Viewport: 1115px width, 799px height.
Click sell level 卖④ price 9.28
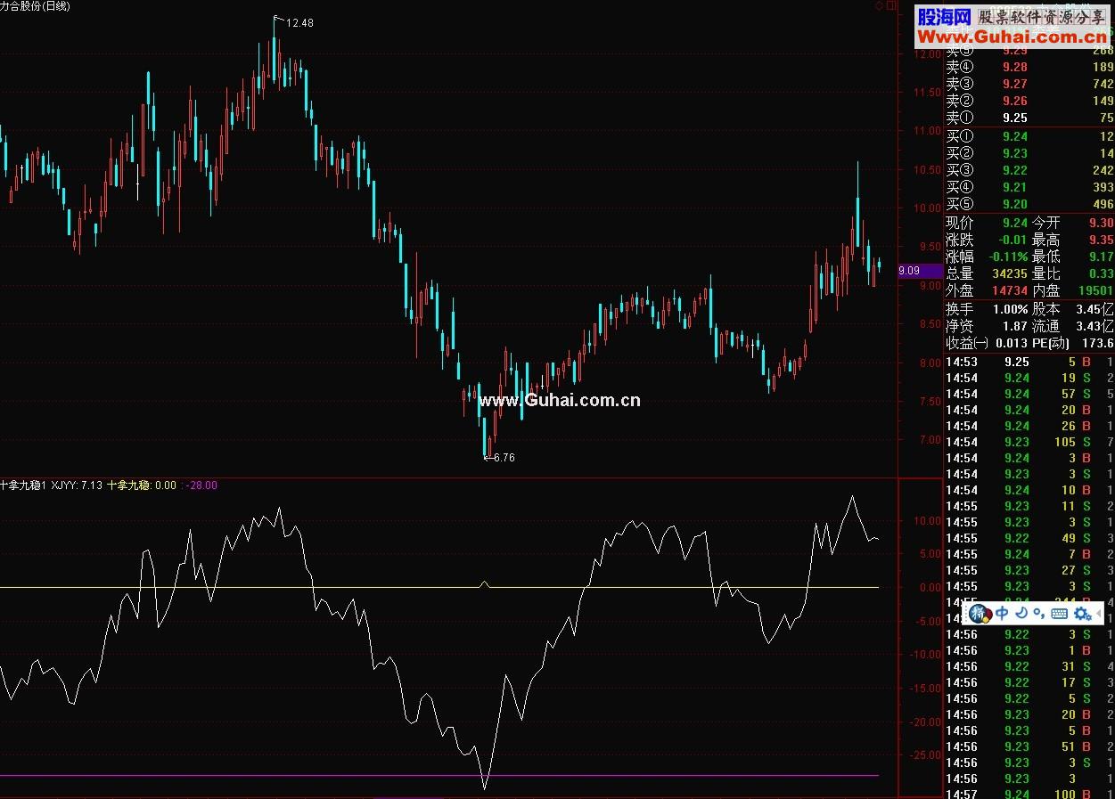[x=1014, y=67]
